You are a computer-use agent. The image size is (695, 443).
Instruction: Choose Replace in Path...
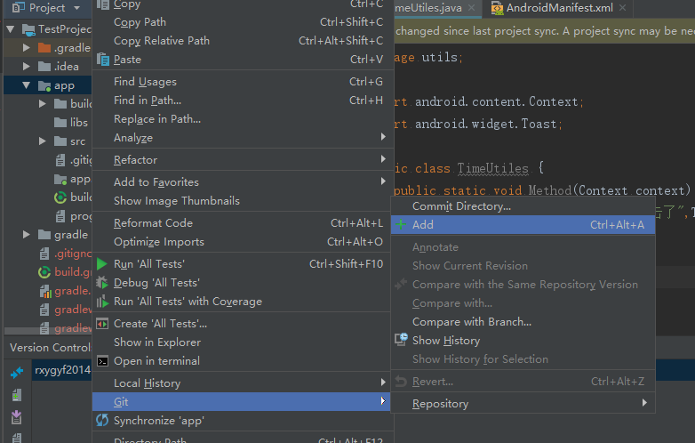pyautogui.click(x=243, y=119)
